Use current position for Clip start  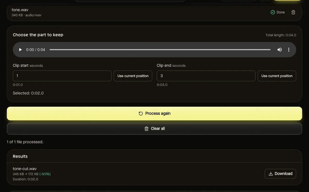[x=133, y=76]
